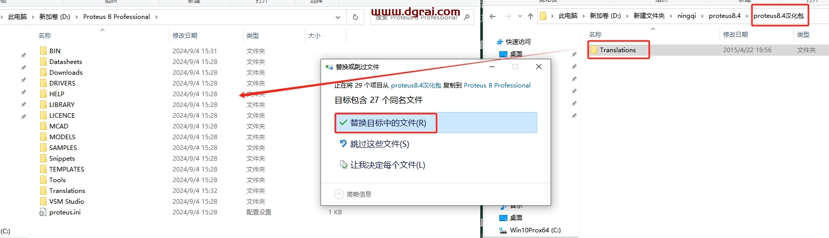Expand chevron after Proteus 8 Professional breadcrumb
Image resolution: width=829 pixels, height=238 pixels.
(x=156, y=17)
